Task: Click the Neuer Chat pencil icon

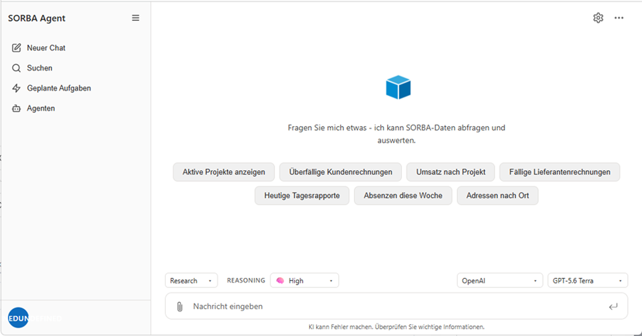Action: (x=16, y=48)
